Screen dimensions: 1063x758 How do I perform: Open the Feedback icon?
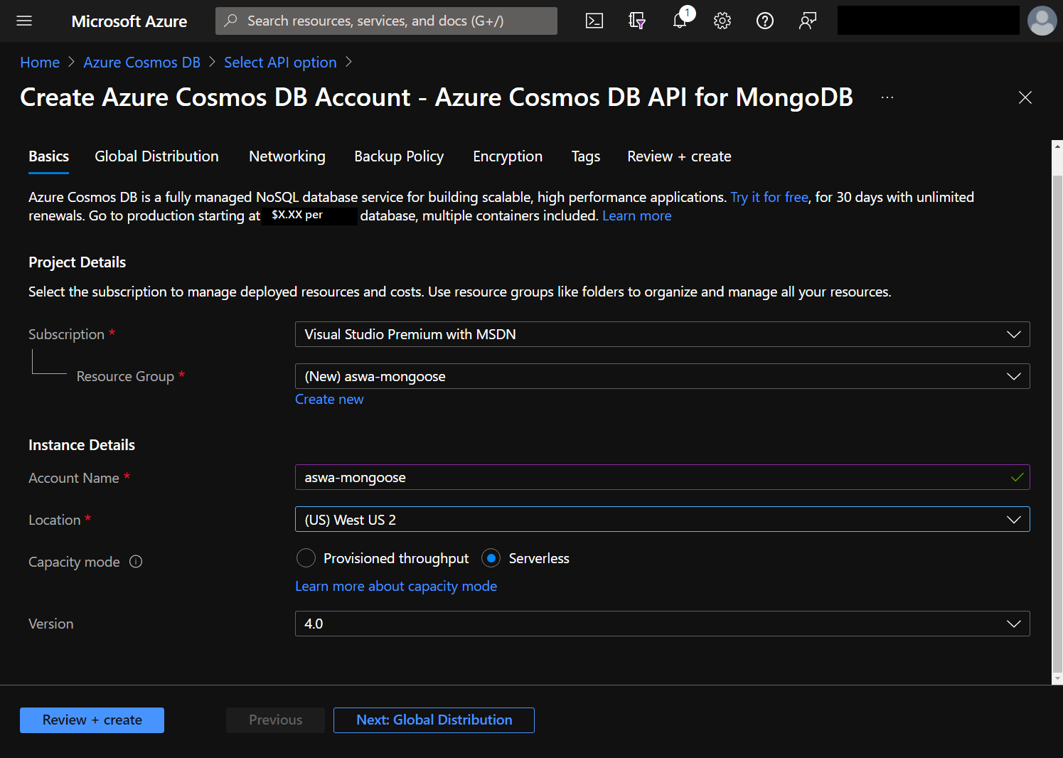click(808, 21)
